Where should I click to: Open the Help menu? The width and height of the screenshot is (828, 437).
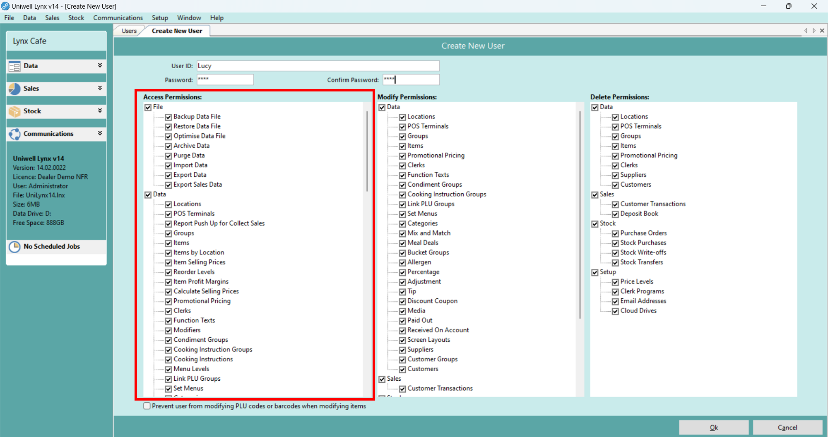coord(217,18)
